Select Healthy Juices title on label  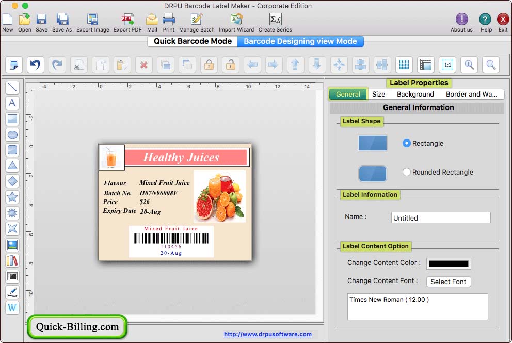point(181,157)
